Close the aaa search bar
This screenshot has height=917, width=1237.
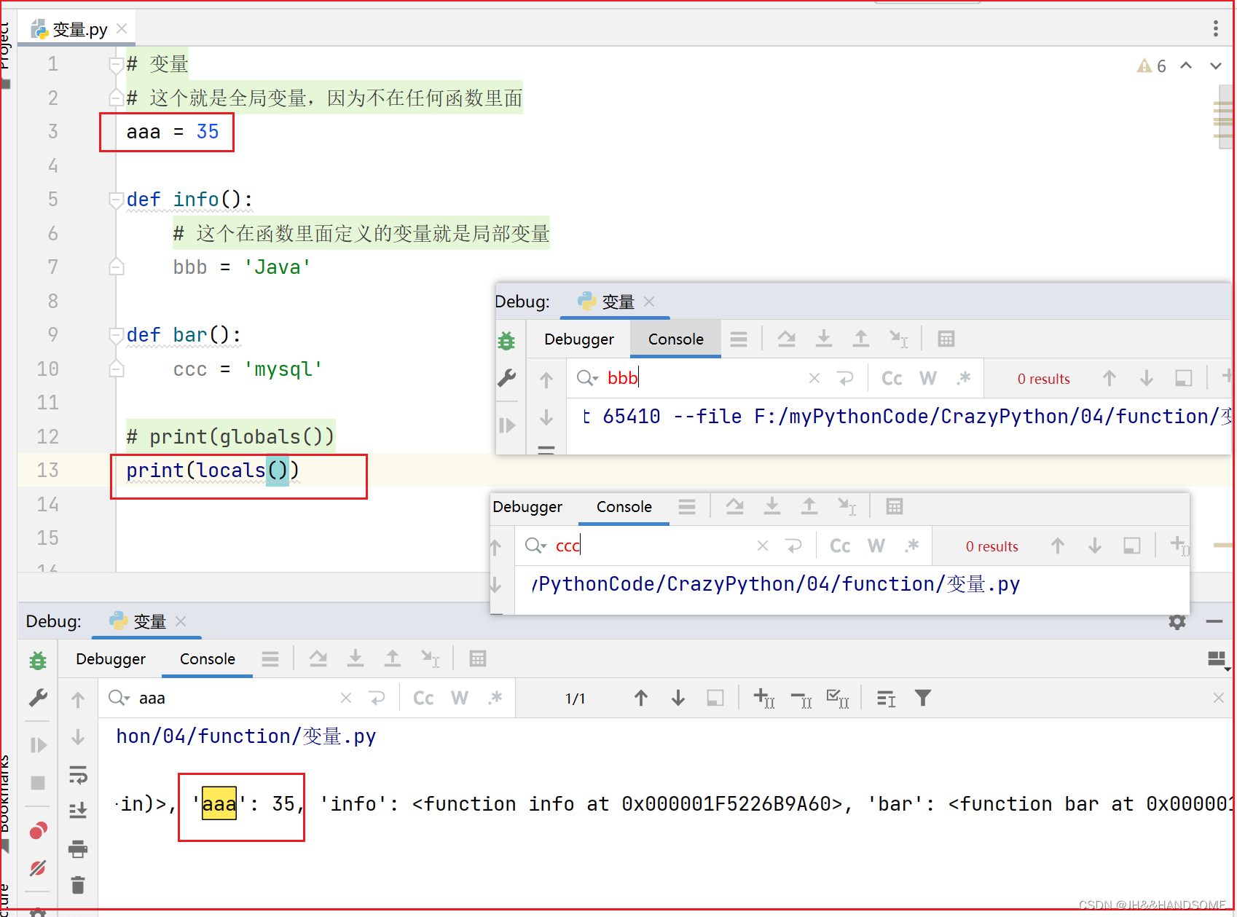click(x=1218, y=698)
